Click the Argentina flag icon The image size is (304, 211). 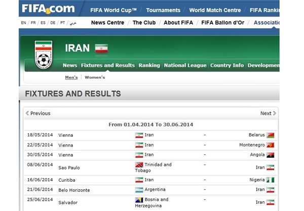click(x=139, y=190)
